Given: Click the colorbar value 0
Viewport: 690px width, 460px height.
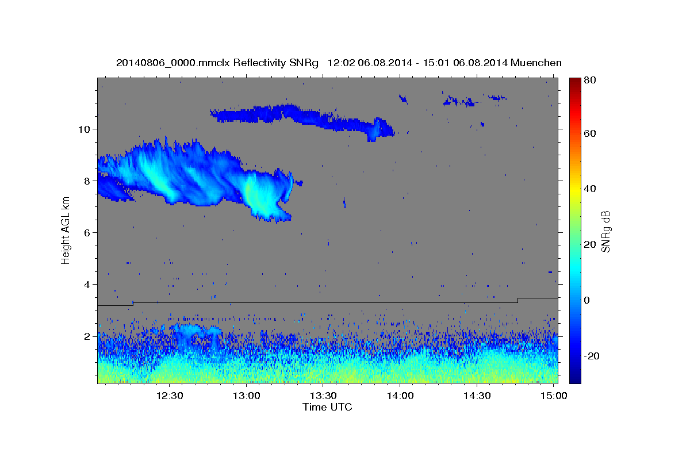Looking at the screenshot, I should [587, 300].
